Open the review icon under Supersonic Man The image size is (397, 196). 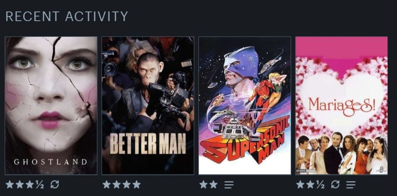[229, 185]
